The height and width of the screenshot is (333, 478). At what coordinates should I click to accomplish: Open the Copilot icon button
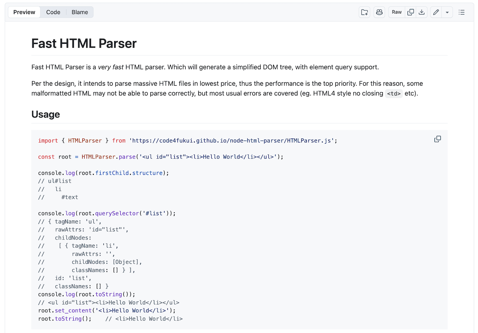(x=379, y=12)
